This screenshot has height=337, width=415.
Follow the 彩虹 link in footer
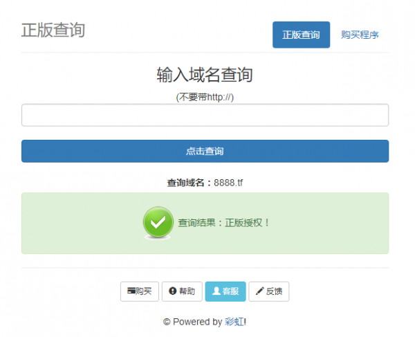[x=234, y=322]
